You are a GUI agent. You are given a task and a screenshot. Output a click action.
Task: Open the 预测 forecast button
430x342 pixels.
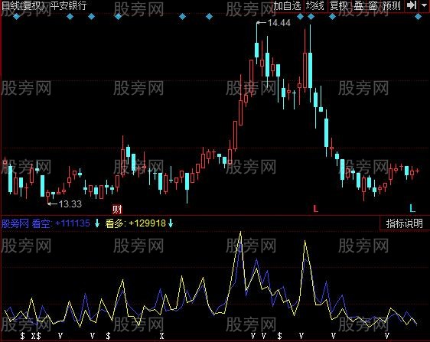pyautogui.click(x=392, y=5)
